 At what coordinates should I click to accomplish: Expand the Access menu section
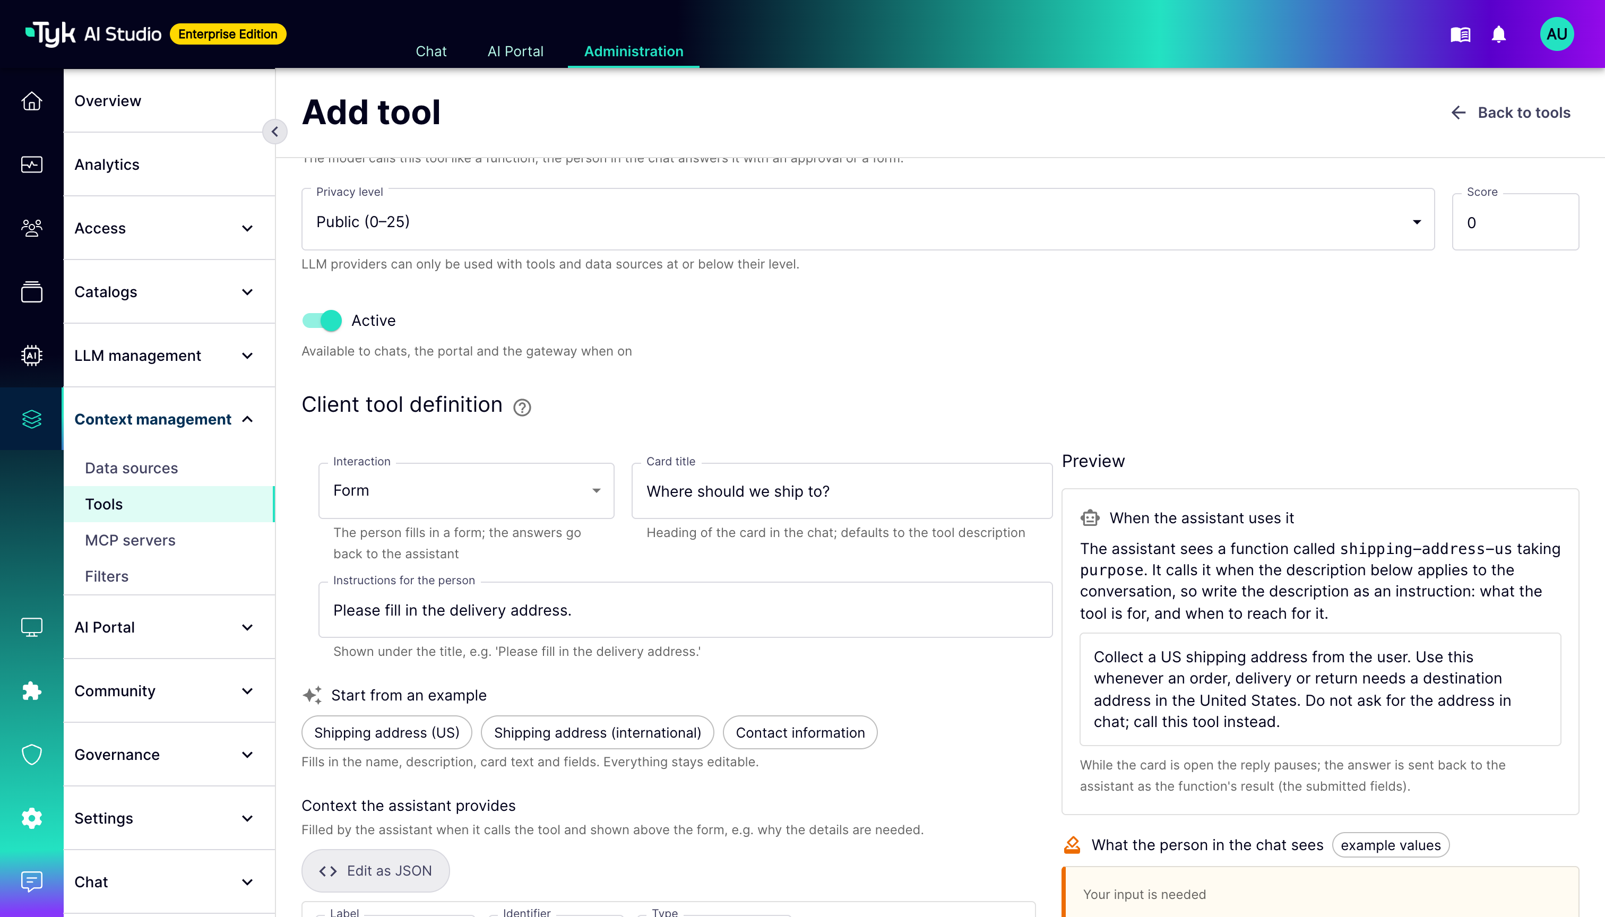tap(169, 228)
